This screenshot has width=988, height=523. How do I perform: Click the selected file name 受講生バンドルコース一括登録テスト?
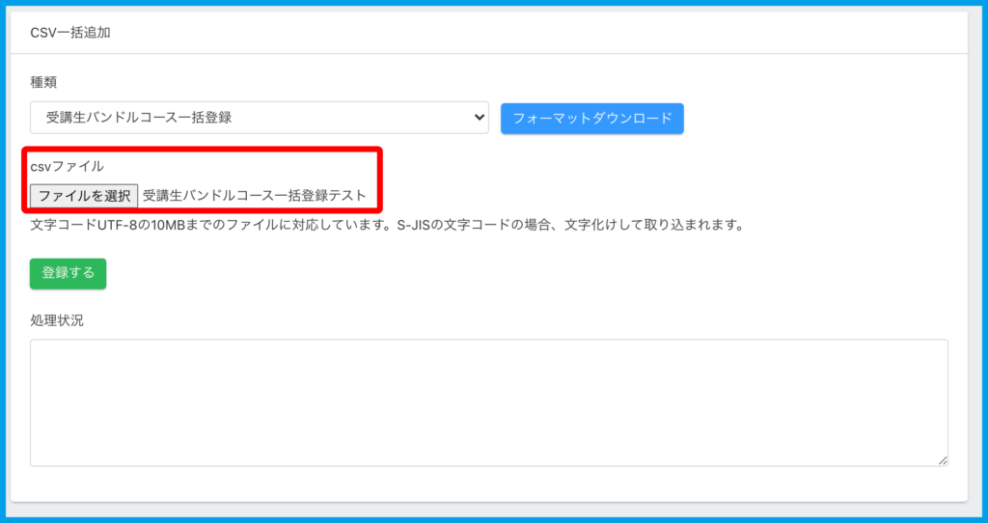coord(255,196)
